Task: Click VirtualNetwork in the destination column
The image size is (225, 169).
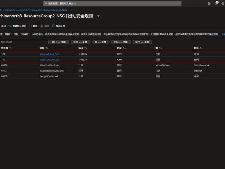Action: (202, 65)
